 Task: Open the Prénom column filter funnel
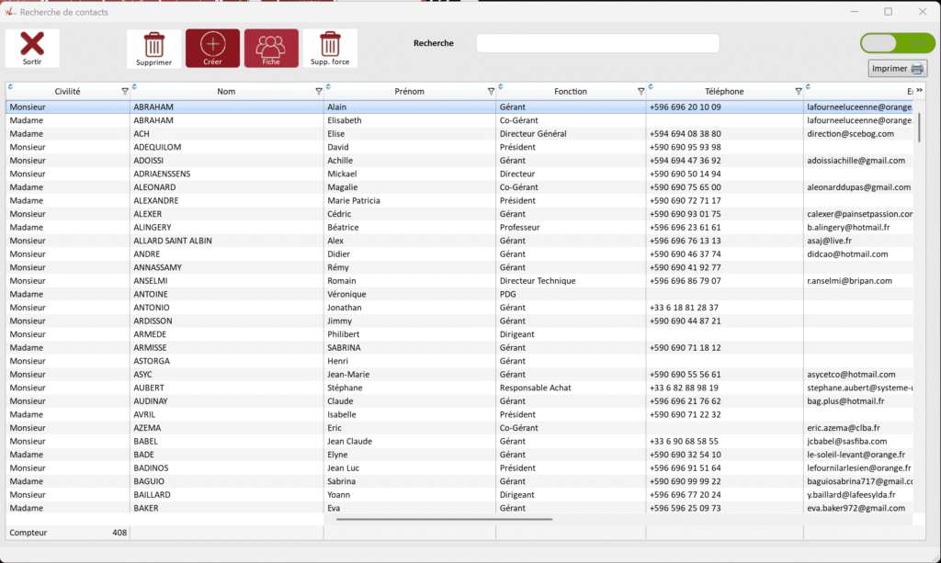pyautogui.click(x=491, y=92)
